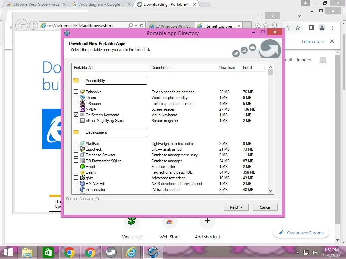The image size is (346, 259).
Task: Check the Geany checkbox
Action: click(76, 172)
